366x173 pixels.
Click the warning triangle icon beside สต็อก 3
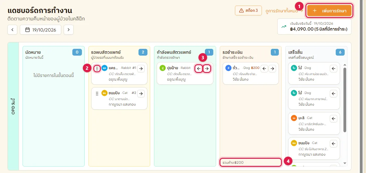241,11
